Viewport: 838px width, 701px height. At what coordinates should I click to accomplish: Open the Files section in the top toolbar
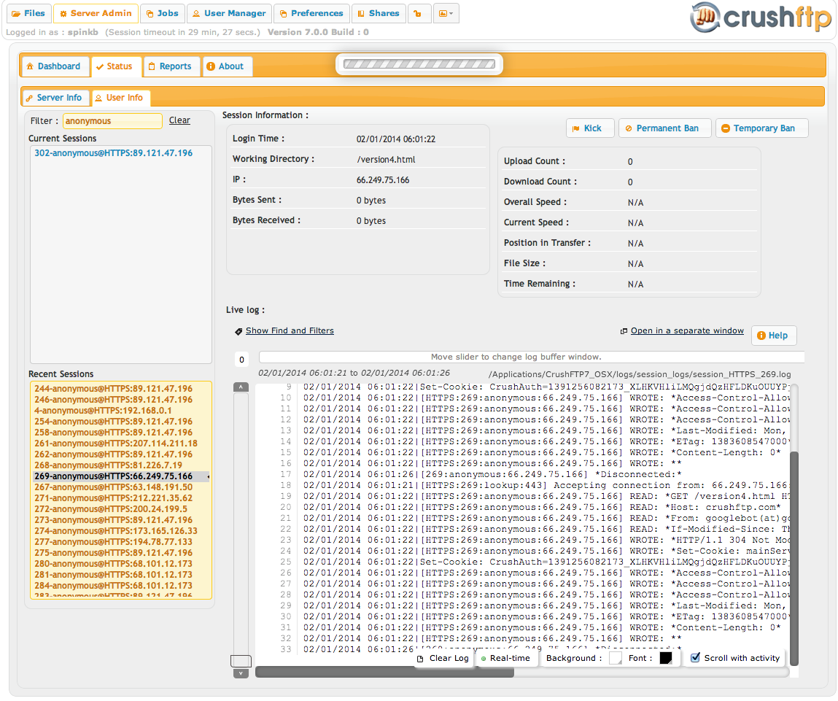click(28, 13)
